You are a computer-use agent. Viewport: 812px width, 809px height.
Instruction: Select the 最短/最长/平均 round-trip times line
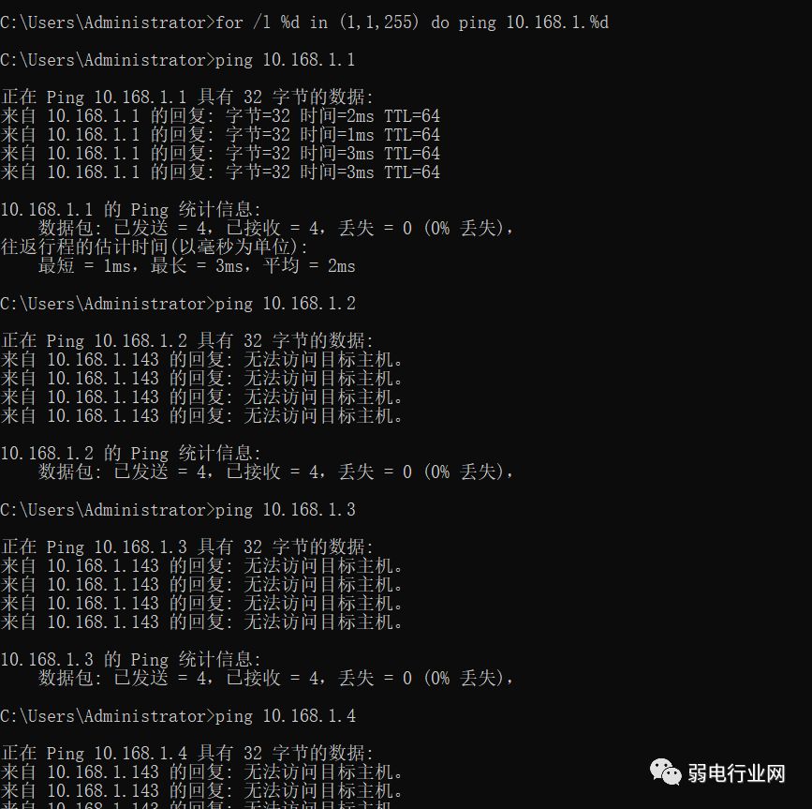click(x=197, y=266)
